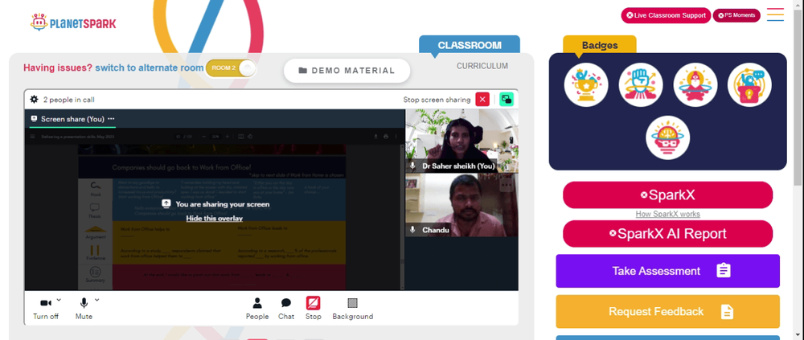804x340 pixels.
Task: Open the People panel
Action: pyautogui.click(x=257, y=309)
